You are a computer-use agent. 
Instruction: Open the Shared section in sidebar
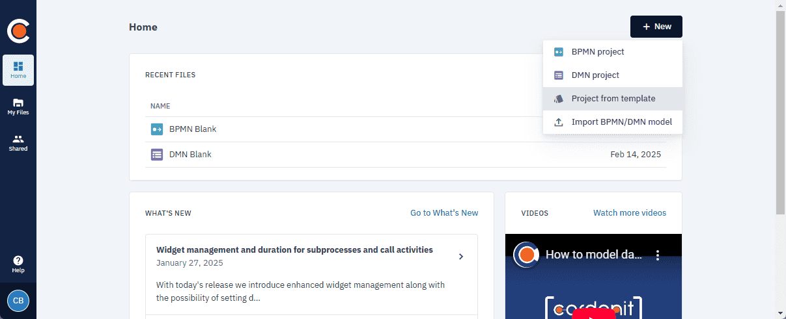tap(18, 143)
